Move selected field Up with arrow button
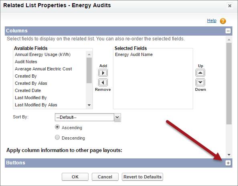The image size is (238, 186). tap(200, 73)
